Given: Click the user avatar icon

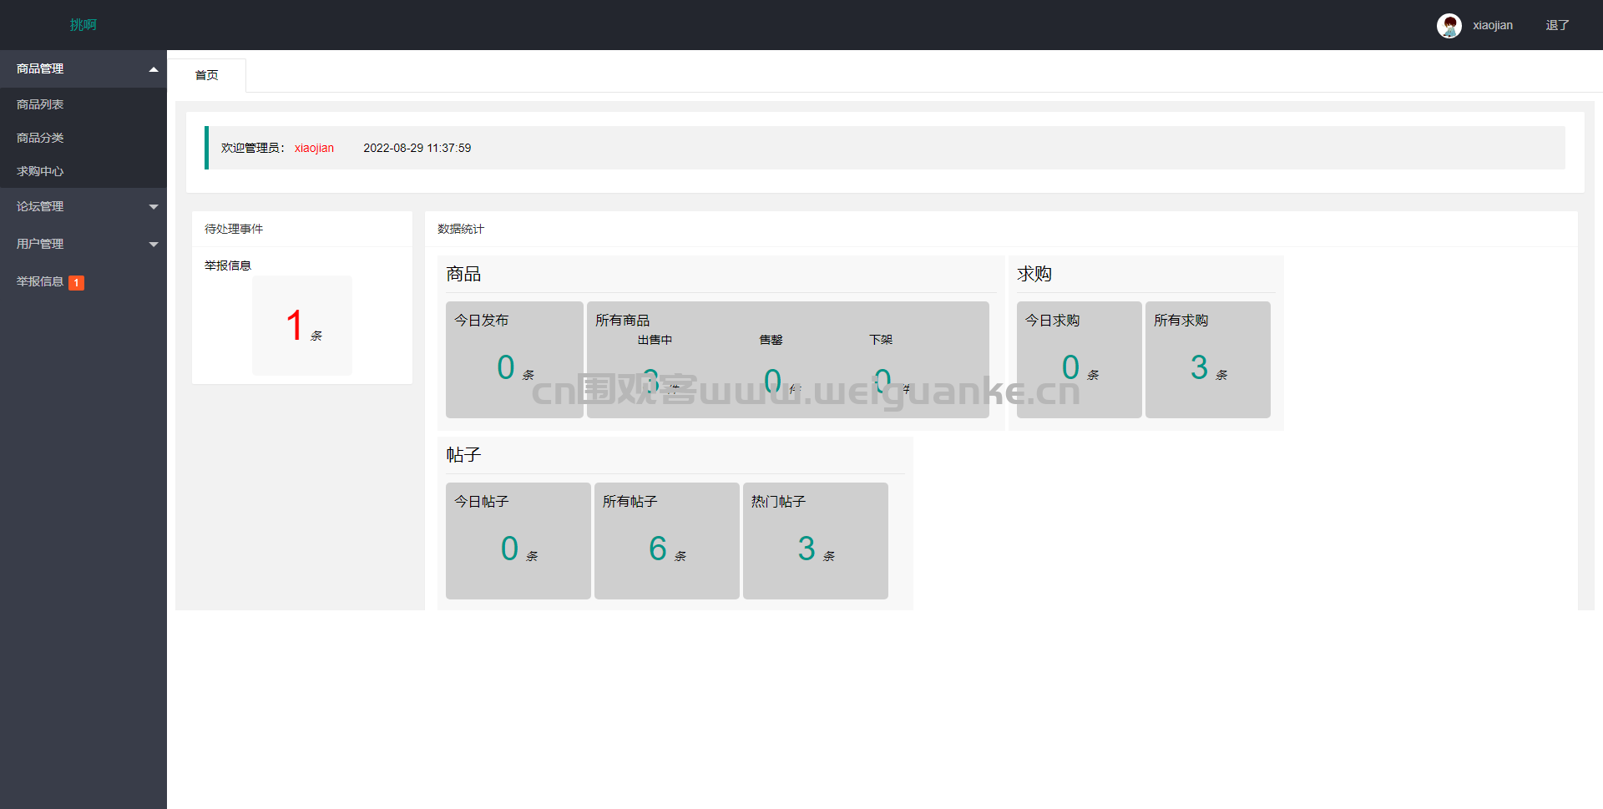Looking at the screenshot, I should tap(1449, 26).
